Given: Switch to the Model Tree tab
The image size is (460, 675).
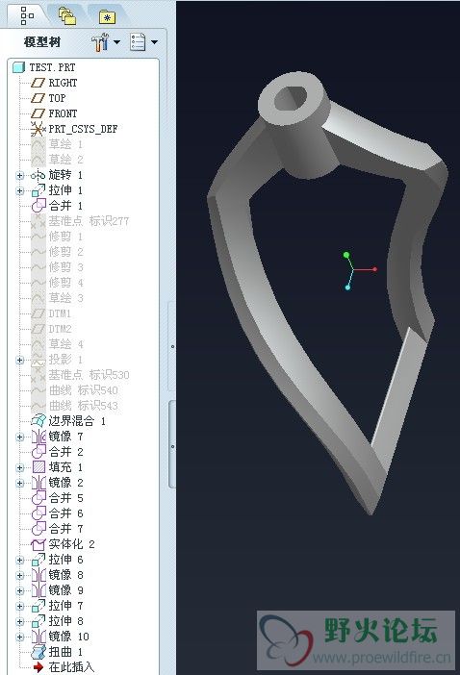Looking at the screenshot, I should click(x=27, y=16).
